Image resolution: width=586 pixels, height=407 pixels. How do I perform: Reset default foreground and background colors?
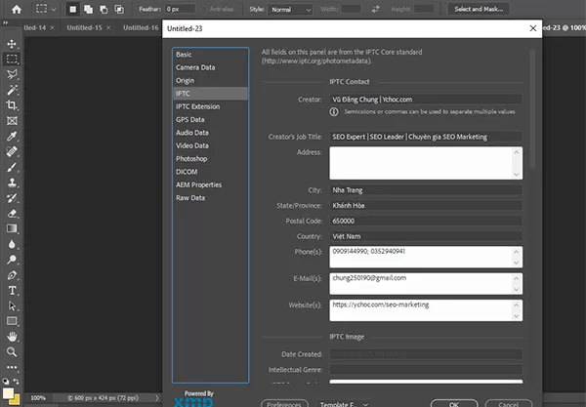click(6, 382)
